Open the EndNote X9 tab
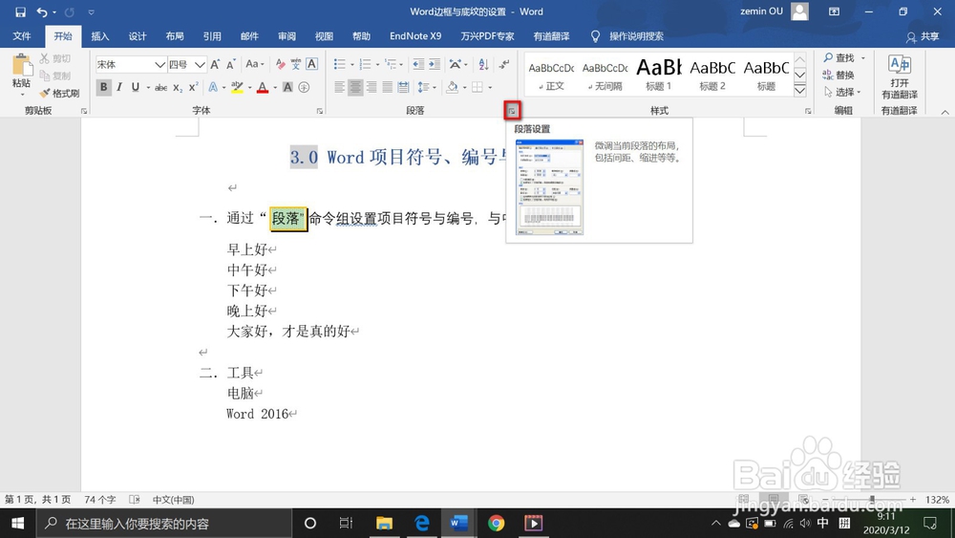 point(415,36)
